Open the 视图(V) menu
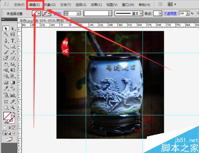The image size is (199, 153). [x=112, y=5]
